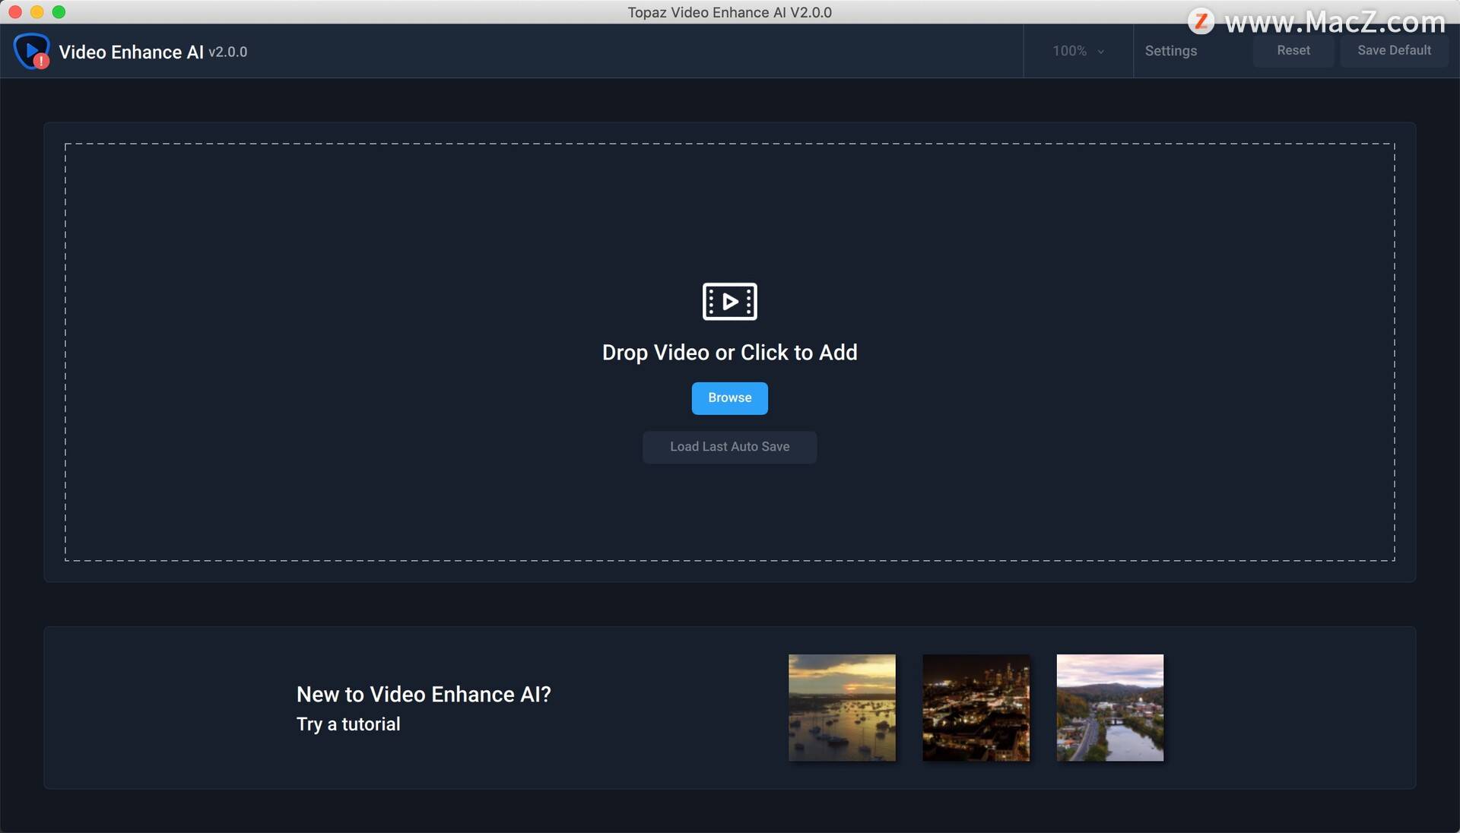Click Load Last Auto Save option
This screenshot has width=1460, height=833.
tap(729, 446)
